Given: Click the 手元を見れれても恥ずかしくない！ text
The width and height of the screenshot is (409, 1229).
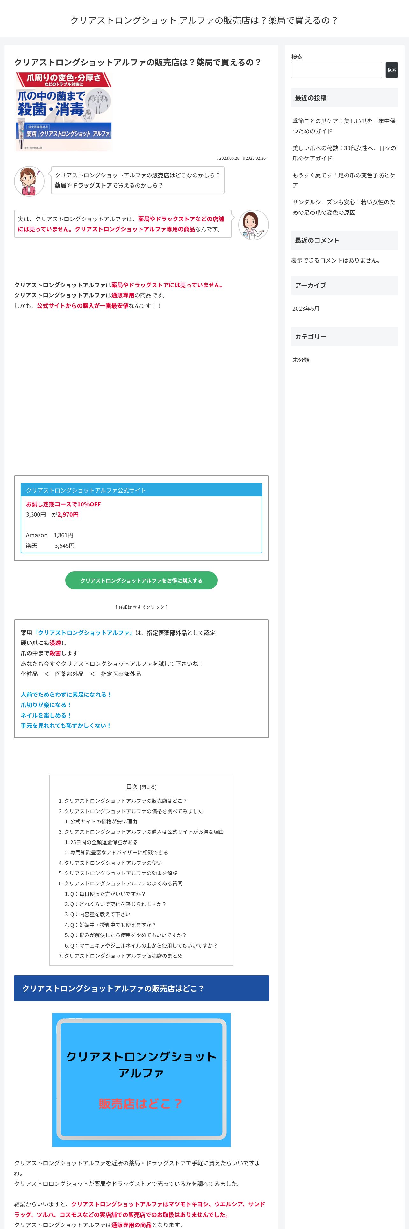Looking at the screenshot, I should click(x=66, y=725).
